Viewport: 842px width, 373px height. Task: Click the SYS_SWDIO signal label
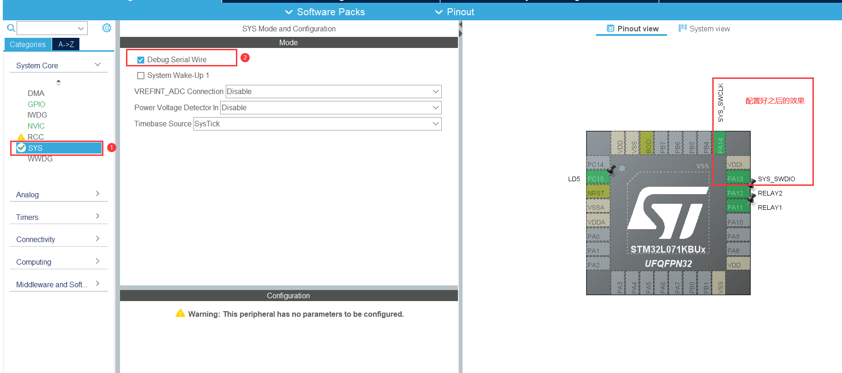[x=776, y=179]
